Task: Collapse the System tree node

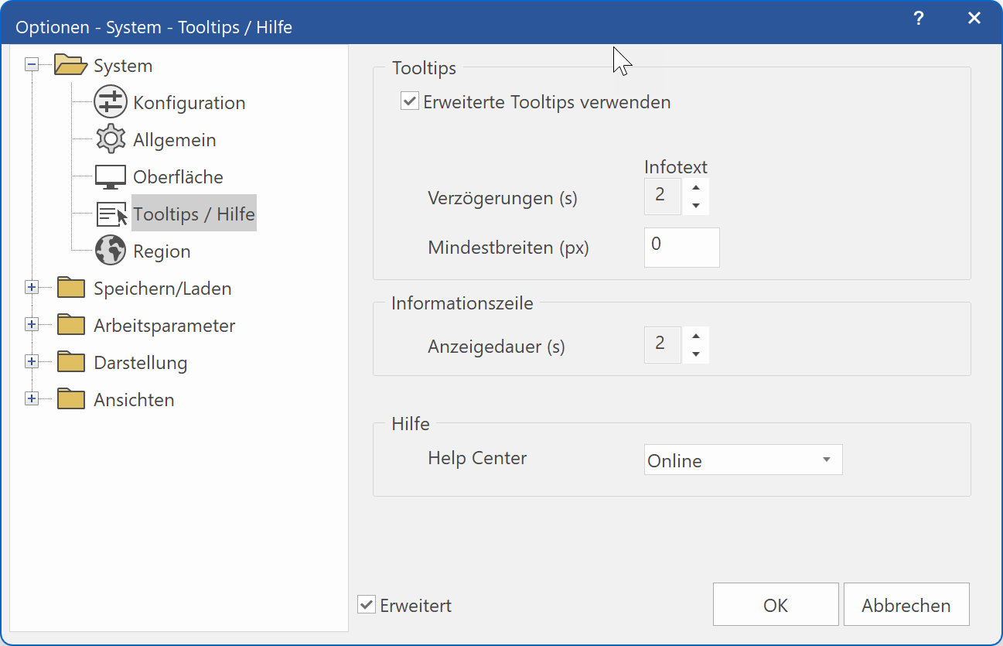Action: pyautogui.click(x=31, y=65)
